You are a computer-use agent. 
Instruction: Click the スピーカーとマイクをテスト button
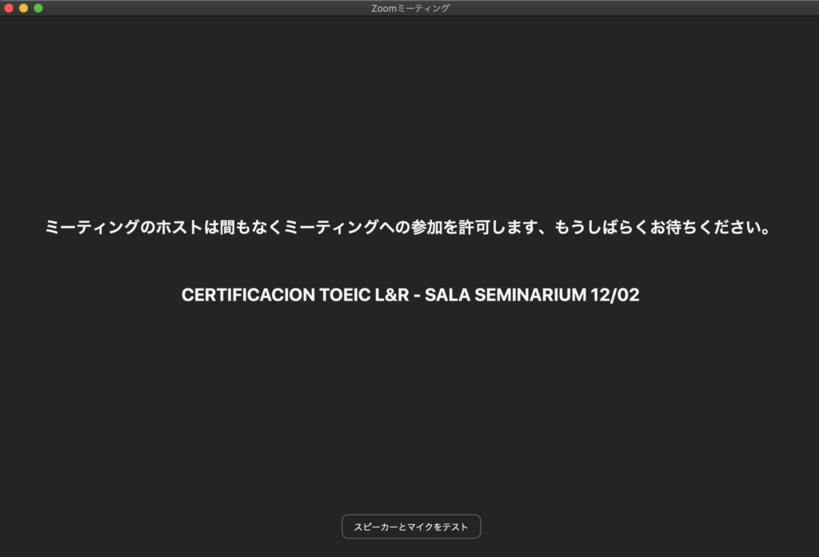[411, 526]
